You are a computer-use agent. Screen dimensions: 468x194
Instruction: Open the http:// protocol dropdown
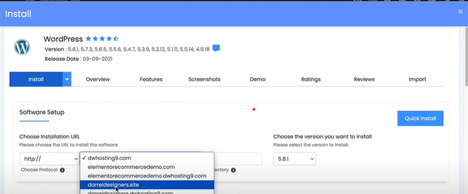point(49,159)
